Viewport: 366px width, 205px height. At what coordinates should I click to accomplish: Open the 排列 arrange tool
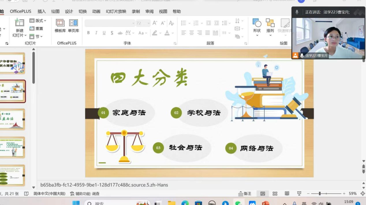click(270, 27)
